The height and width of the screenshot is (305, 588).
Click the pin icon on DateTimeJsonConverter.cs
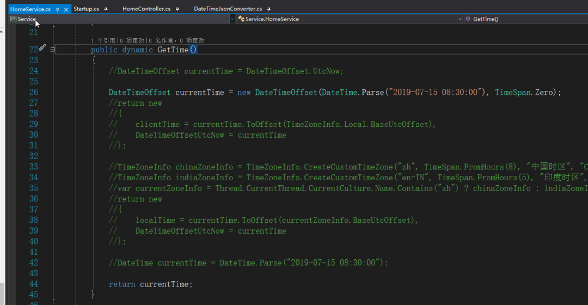(x=269, y=9)
